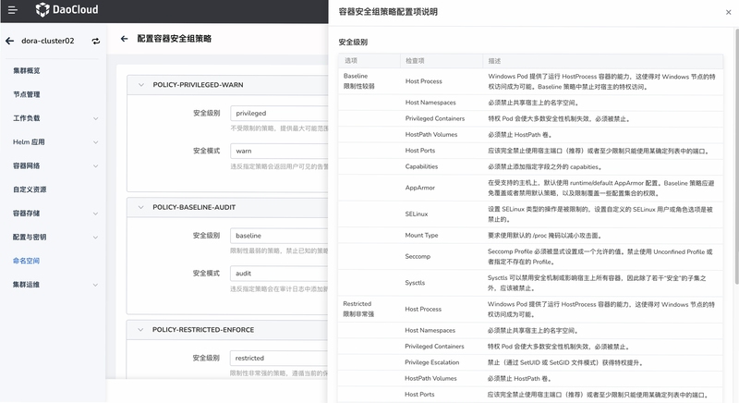Open 自定义资源 in sidebar

click(x=30, y=189)
